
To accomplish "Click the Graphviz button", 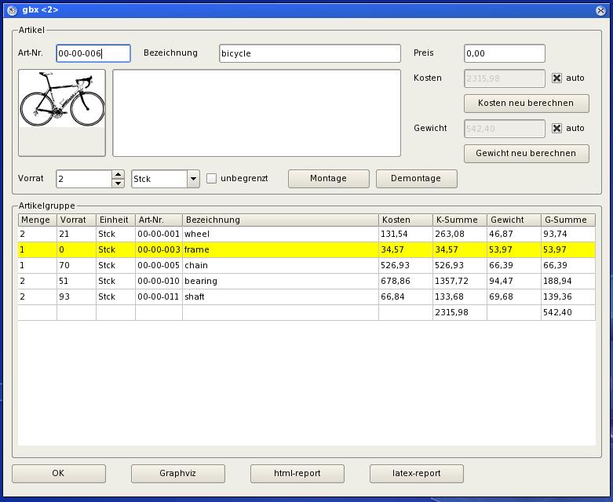I will 178,474.
